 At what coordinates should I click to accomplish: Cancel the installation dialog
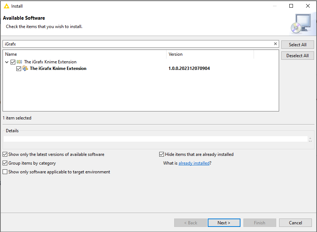pos(295,223)
